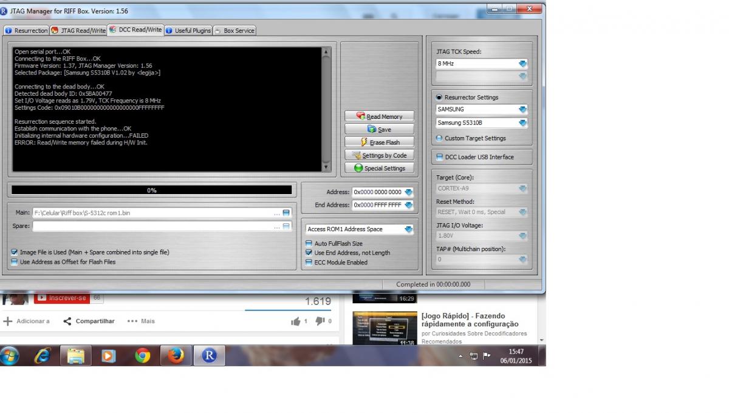This screenshot has height=413, width=729.
Task: Select the DCC Read/Write tab
Action: [135, 30]
